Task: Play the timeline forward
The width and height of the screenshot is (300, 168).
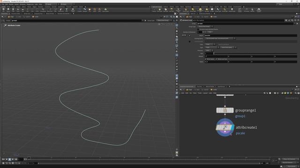Action: (x=13, y=159)
